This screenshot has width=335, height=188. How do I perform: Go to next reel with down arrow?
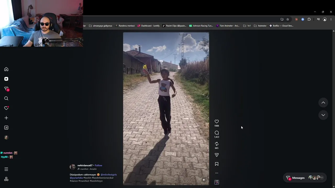[323, 115]
